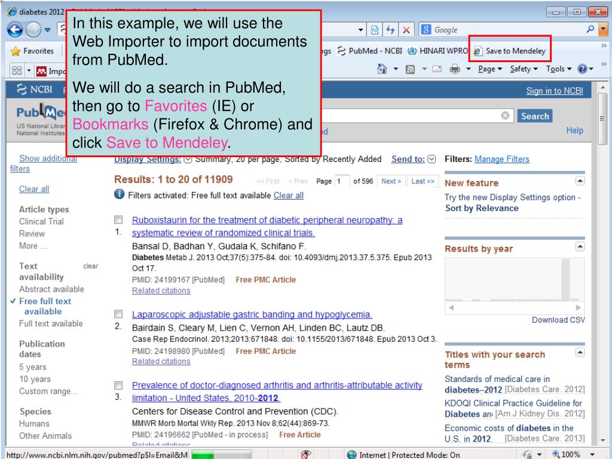Open the Send to dropdown
The image size is (612, 459).
(x=414, y=159)
